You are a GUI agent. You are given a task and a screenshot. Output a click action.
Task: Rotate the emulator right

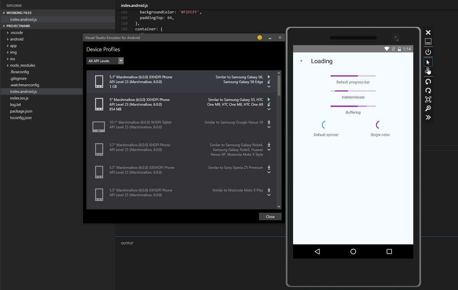[x=428, y=90]
